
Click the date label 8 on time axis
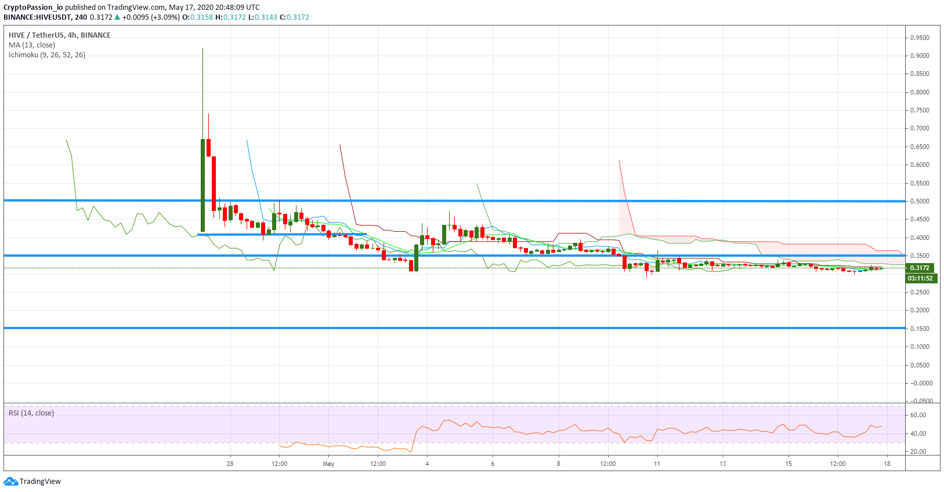click(559, 464)
